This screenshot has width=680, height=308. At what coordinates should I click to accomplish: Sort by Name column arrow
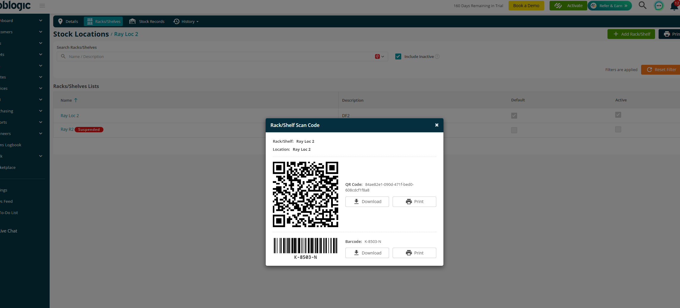pos(76,100)
